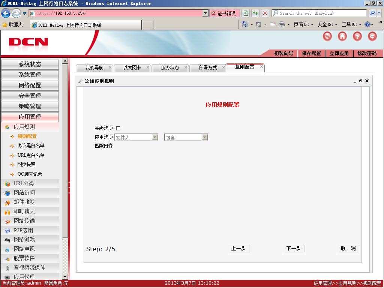Open the 系统状态 menu section
The height and width of the screenshot is (288, 384).
(x=30, y=64)
